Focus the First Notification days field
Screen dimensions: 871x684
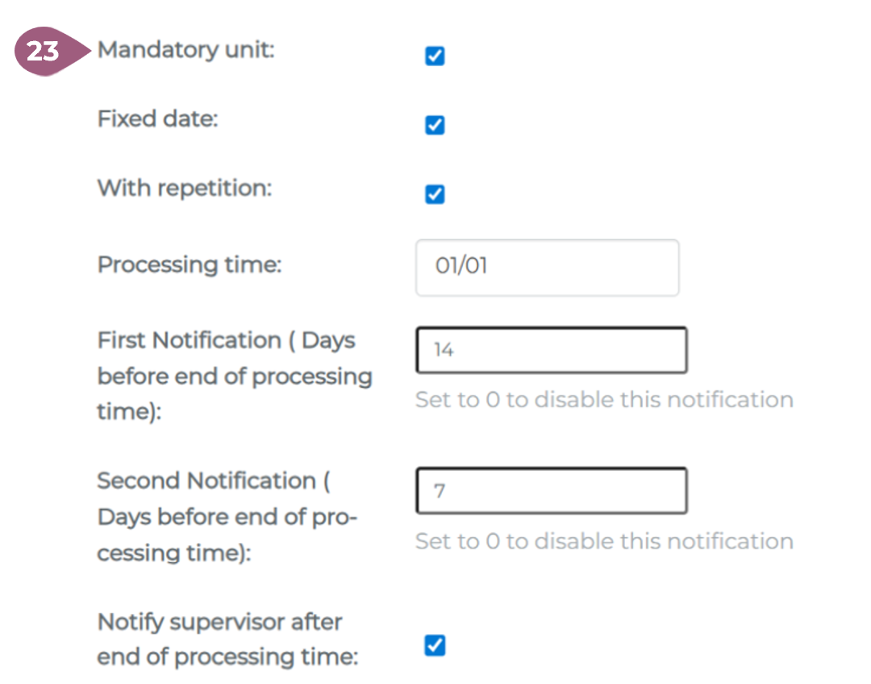(551, 350)
